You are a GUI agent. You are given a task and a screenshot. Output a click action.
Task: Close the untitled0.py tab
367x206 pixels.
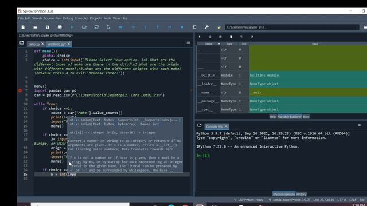69,44
